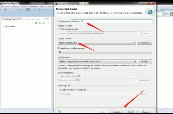
Task: Click the Back button in wizard
Action: pos(101,112)
